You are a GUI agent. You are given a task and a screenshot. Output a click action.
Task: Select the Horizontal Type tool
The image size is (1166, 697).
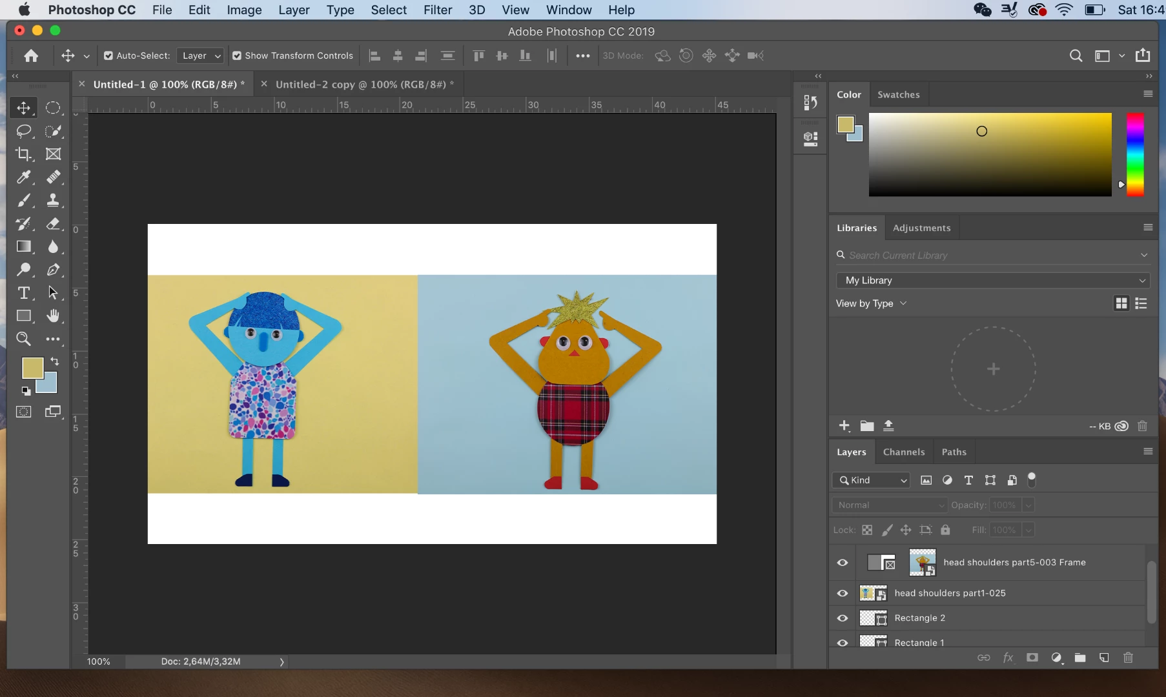24,293
